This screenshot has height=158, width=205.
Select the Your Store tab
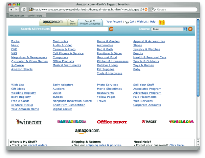[x=73, y=22]
